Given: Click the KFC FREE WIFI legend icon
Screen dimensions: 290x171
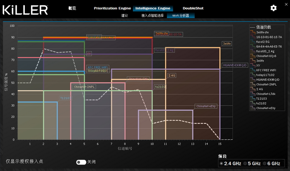Looking at the screenshot, I should point(252,70).
